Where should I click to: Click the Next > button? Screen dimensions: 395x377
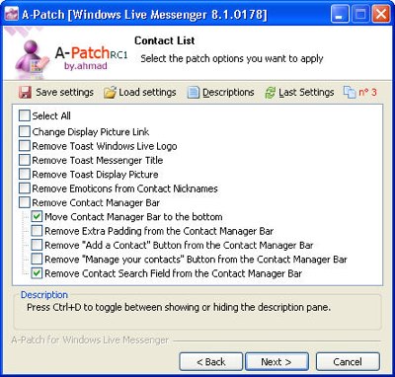[x=276, y=362]
